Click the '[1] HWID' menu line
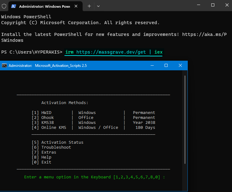Image resolution: width=232 pixels, height=192 pixels. tap(41, 113)
